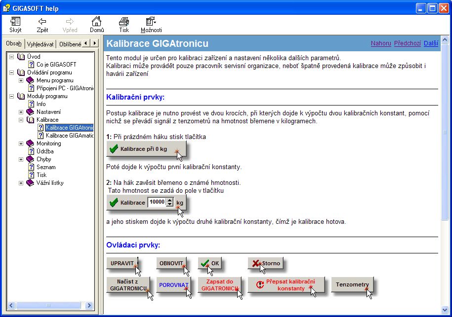Select Kalibrace GIGAmatic tree item
The width and height of the screenshot is (452, 317).
[x=69, y=136]
